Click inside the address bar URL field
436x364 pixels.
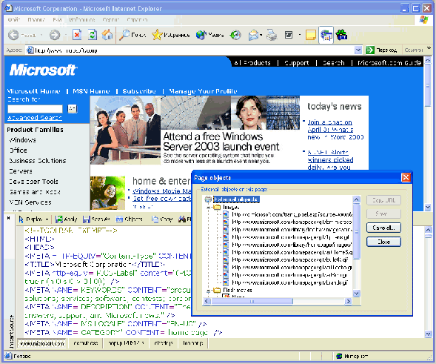point(191,50)
